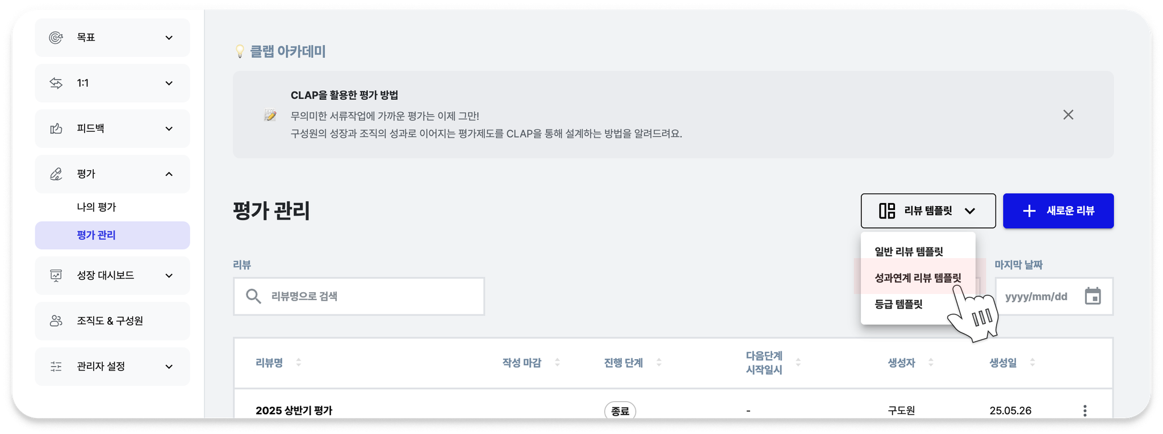Viewport: 1163px width, 434px height.
Task: Sort the table by 진행 단계
Action: [659, 363]
